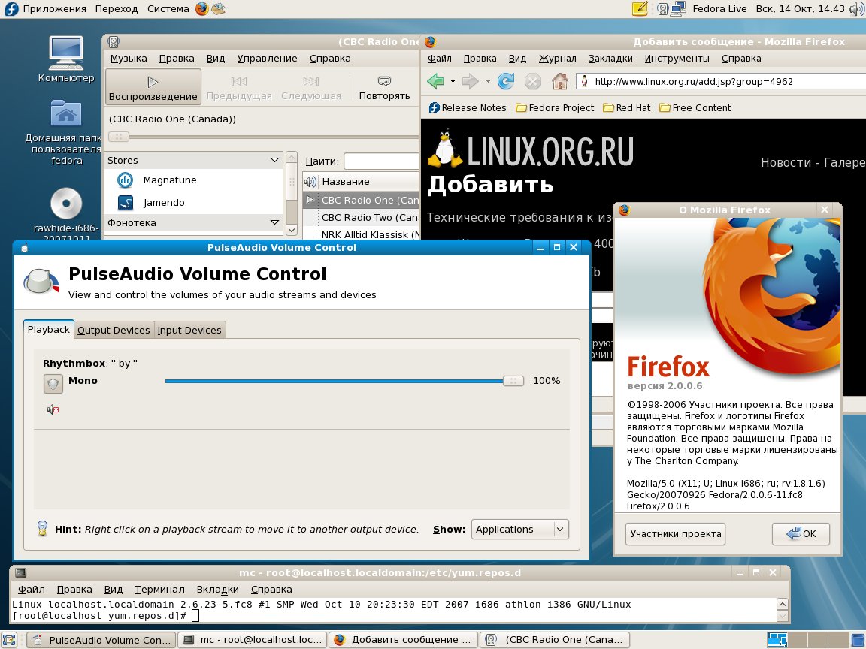Open the Red Hat bookmark folder

click(x=627, y=107)
